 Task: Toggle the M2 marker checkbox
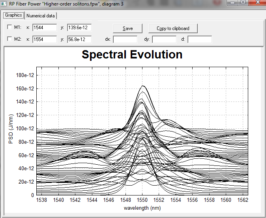tap(10, 39)
